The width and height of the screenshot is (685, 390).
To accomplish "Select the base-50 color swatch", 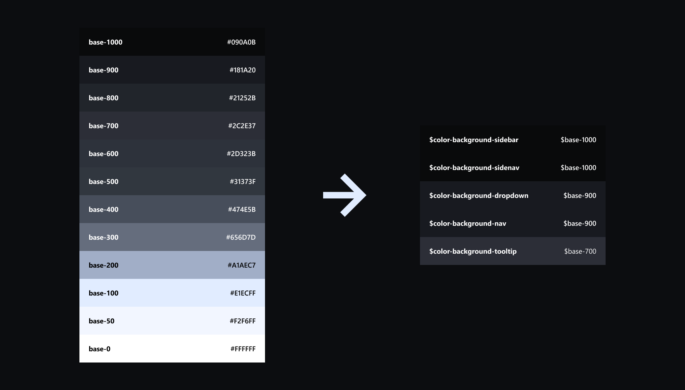I will point(172,321).
